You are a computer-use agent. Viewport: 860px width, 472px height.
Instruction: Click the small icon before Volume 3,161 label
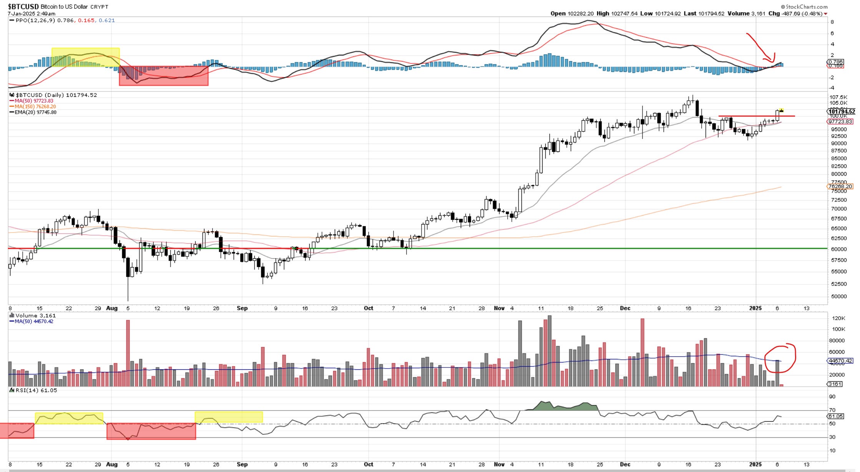click(12, 316)
